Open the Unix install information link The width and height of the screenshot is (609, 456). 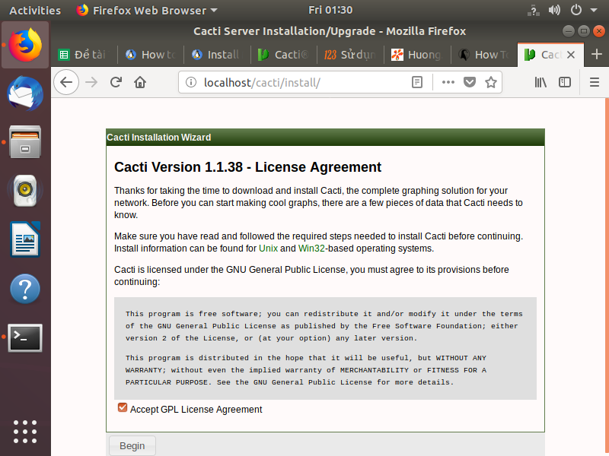[x=269, y=249]
